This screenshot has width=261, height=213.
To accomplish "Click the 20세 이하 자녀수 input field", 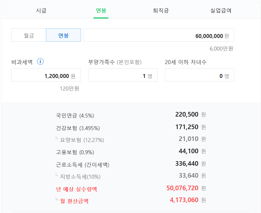I will click(x=200, y=75).
